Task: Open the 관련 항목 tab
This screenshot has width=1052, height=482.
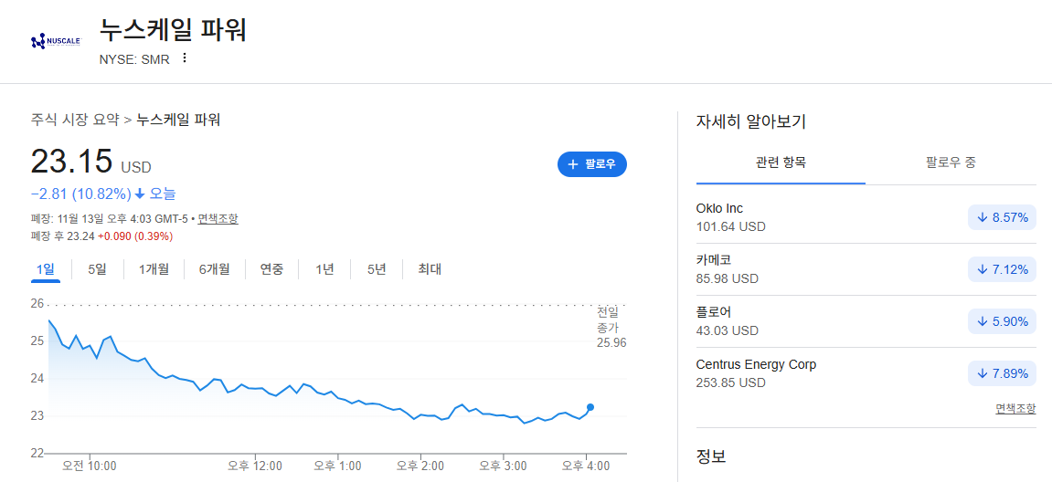Action: (x=781, y=162)
